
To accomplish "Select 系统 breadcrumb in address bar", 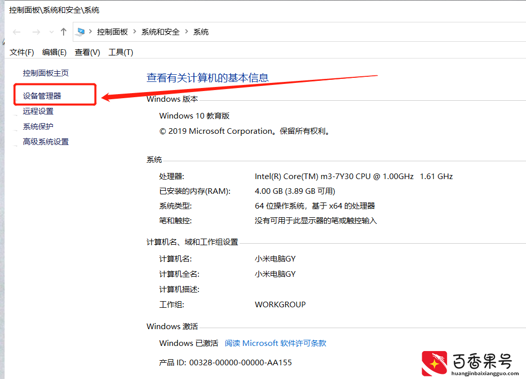I will (201, 32).
